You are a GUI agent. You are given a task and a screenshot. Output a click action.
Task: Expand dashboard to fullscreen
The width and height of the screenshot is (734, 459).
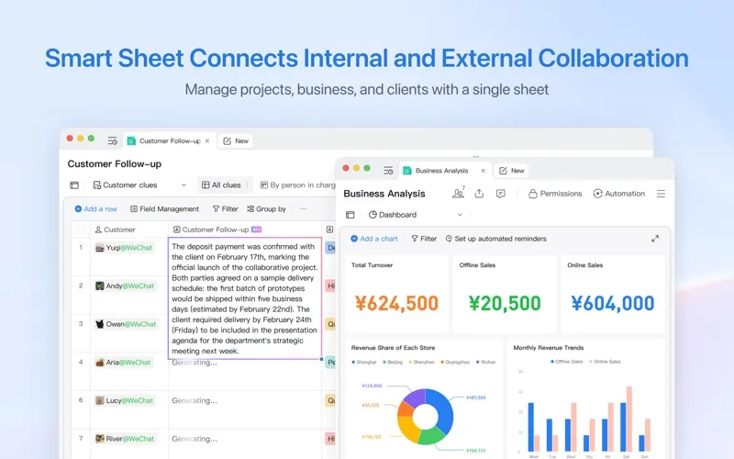click(x=655, y=239)
